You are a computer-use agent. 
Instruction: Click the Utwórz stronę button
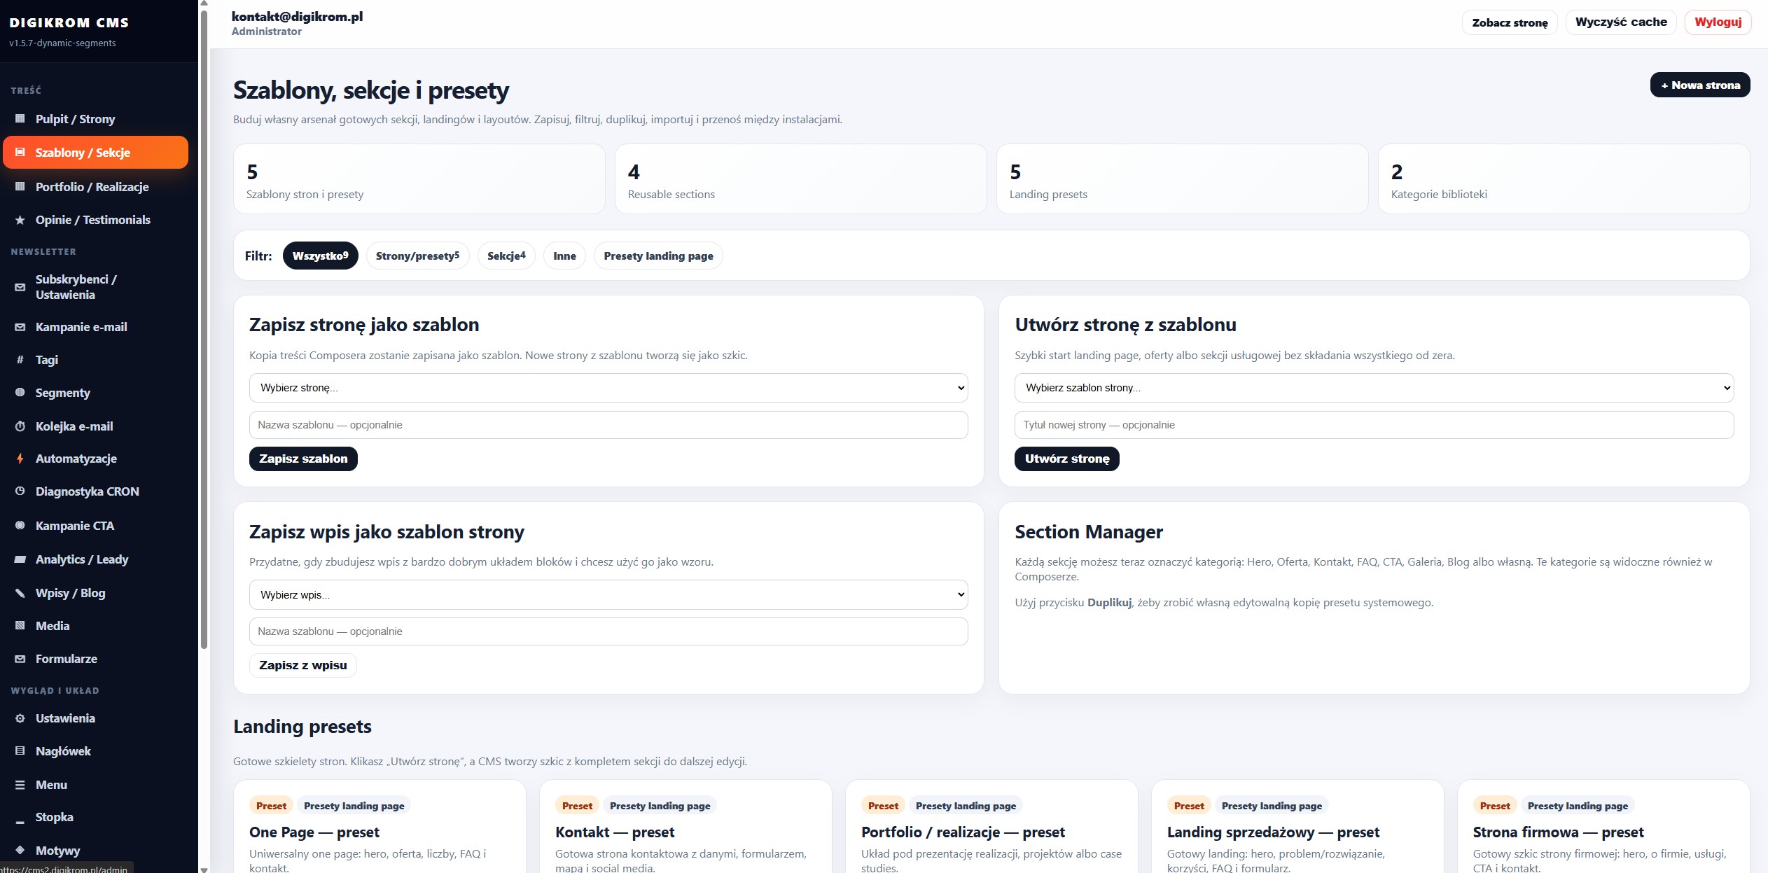(x=1067, y=459)
